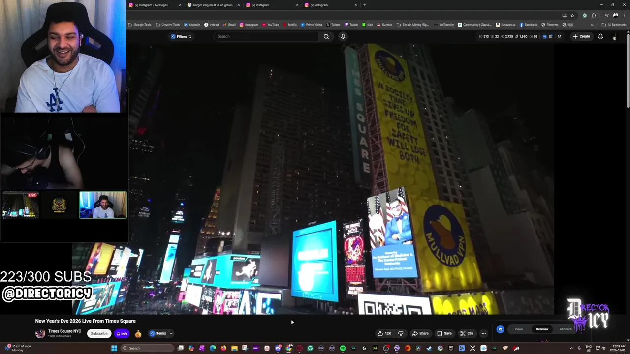Bookmark this page with star icon
630x354 pixels.
pyautogui.click(x=572, y=15)
